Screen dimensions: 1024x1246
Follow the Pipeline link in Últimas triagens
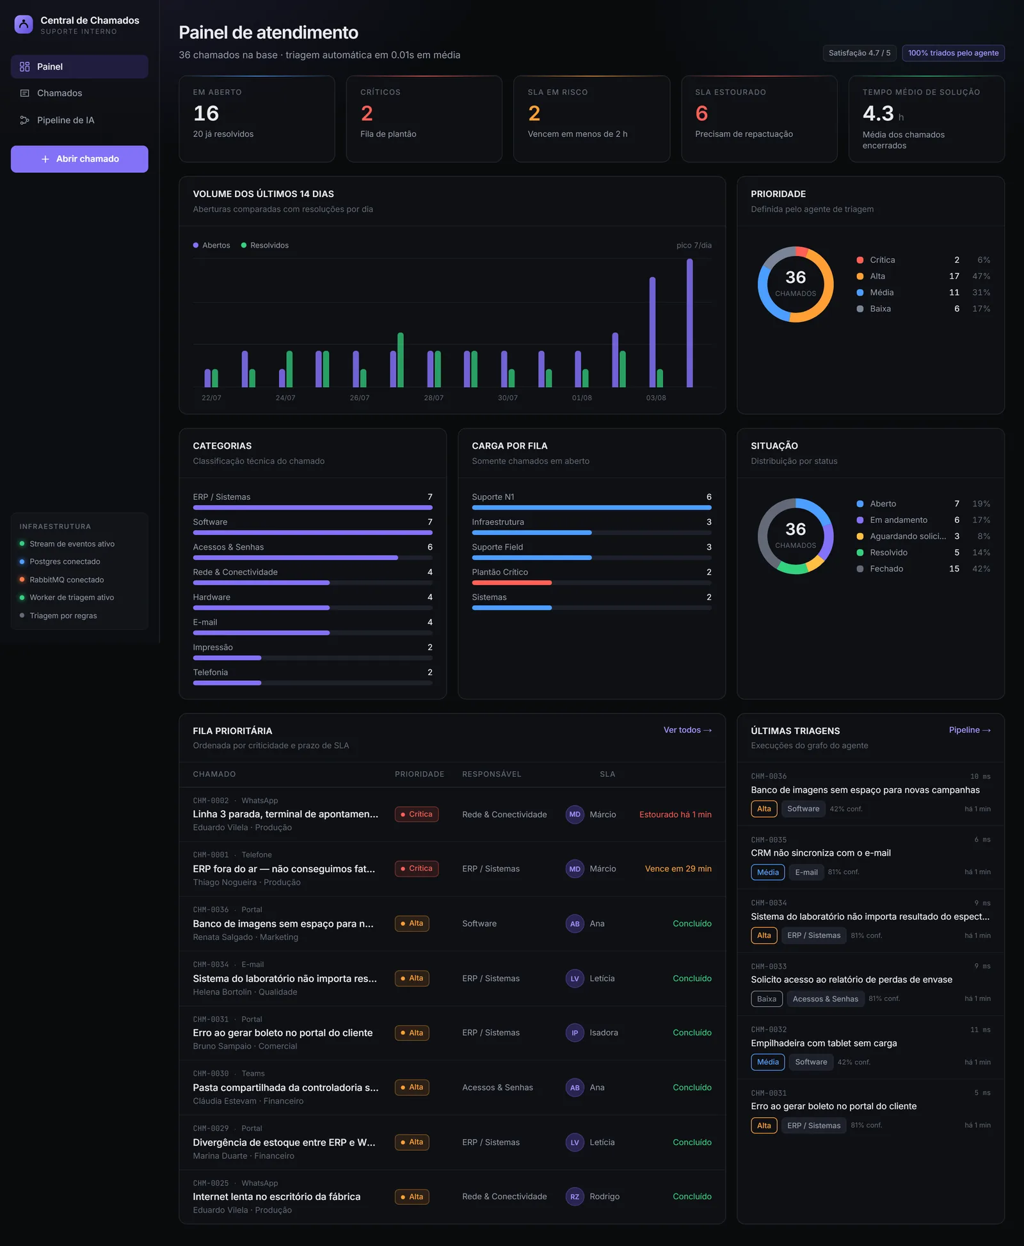tap(970, 730)
